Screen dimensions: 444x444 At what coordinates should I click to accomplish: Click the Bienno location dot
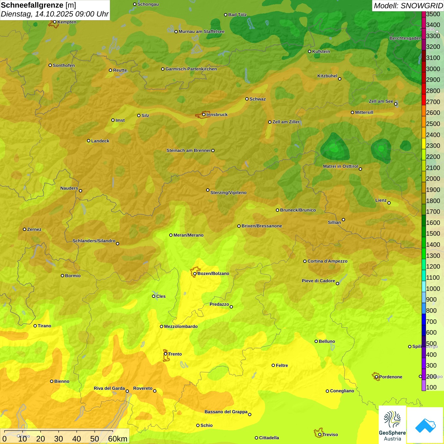[x=52, y=381]
